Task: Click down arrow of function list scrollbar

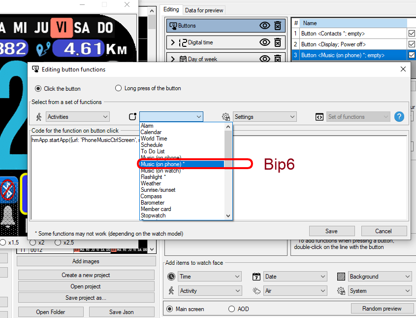Action: (228, 216)
